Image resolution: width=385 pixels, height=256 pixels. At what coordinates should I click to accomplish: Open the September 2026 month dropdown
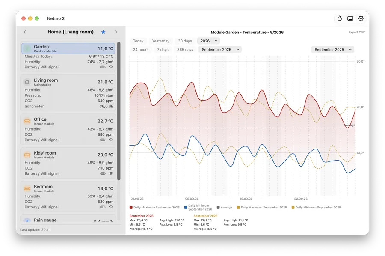[x=220, y=50]
